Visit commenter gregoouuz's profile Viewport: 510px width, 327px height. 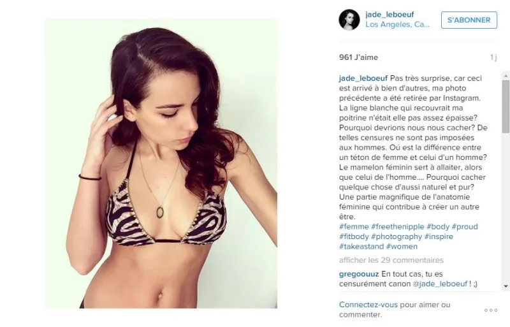coord(359,274)
